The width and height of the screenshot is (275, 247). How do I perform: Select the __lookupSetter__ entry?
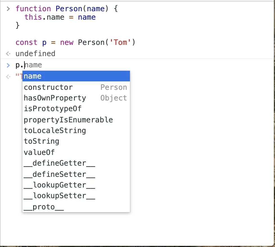pos(76,196)
